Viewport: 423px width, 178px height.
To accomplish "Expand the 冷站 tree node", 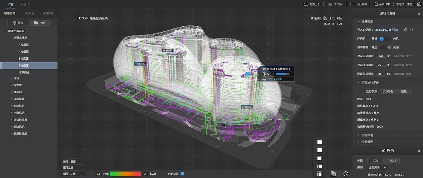I will coord(12,78).
